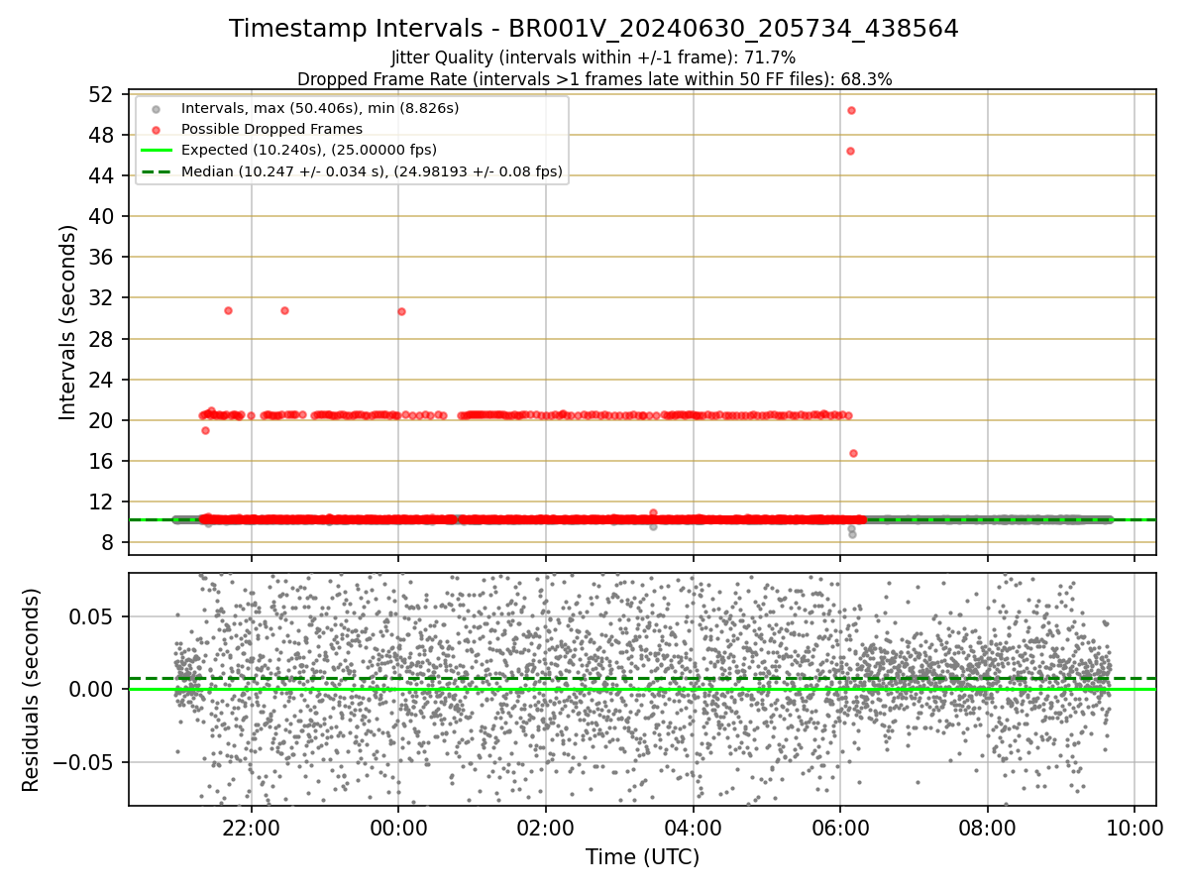Click the '20' y-axis tick label
1189x892 pixels.
coord(101,420)
